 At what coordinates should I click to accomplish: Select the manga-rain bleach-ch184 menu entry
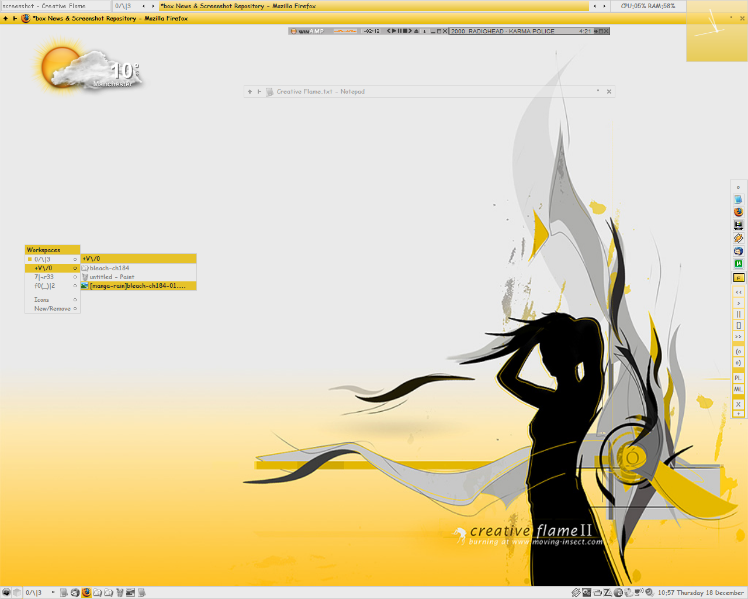coord(138,286)
